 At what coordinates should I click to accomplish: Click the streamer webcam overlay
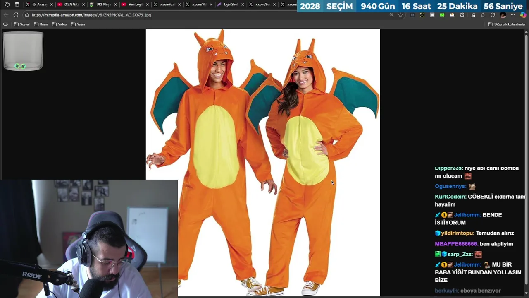pyautogui.click(x=89, y=238)
